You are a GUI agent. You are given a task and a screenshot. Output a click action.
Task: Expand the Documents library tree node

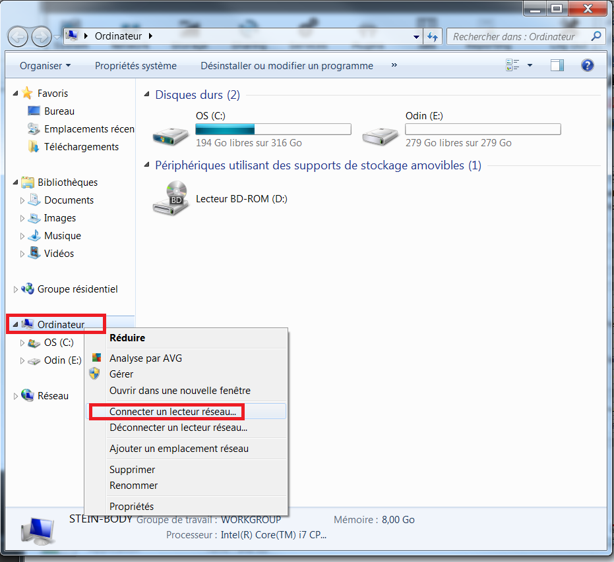click(22, 200)
